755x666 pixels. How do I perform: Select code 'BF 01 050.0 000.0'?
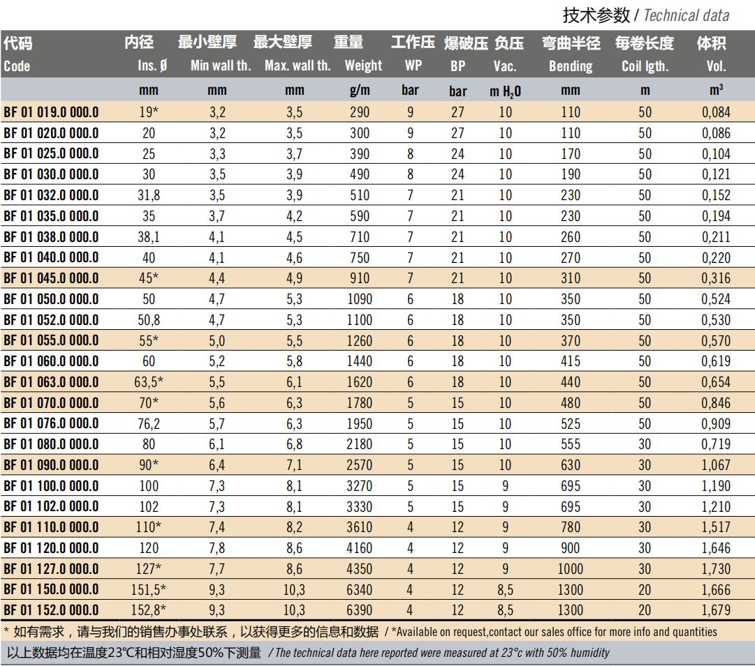(51, 299)
